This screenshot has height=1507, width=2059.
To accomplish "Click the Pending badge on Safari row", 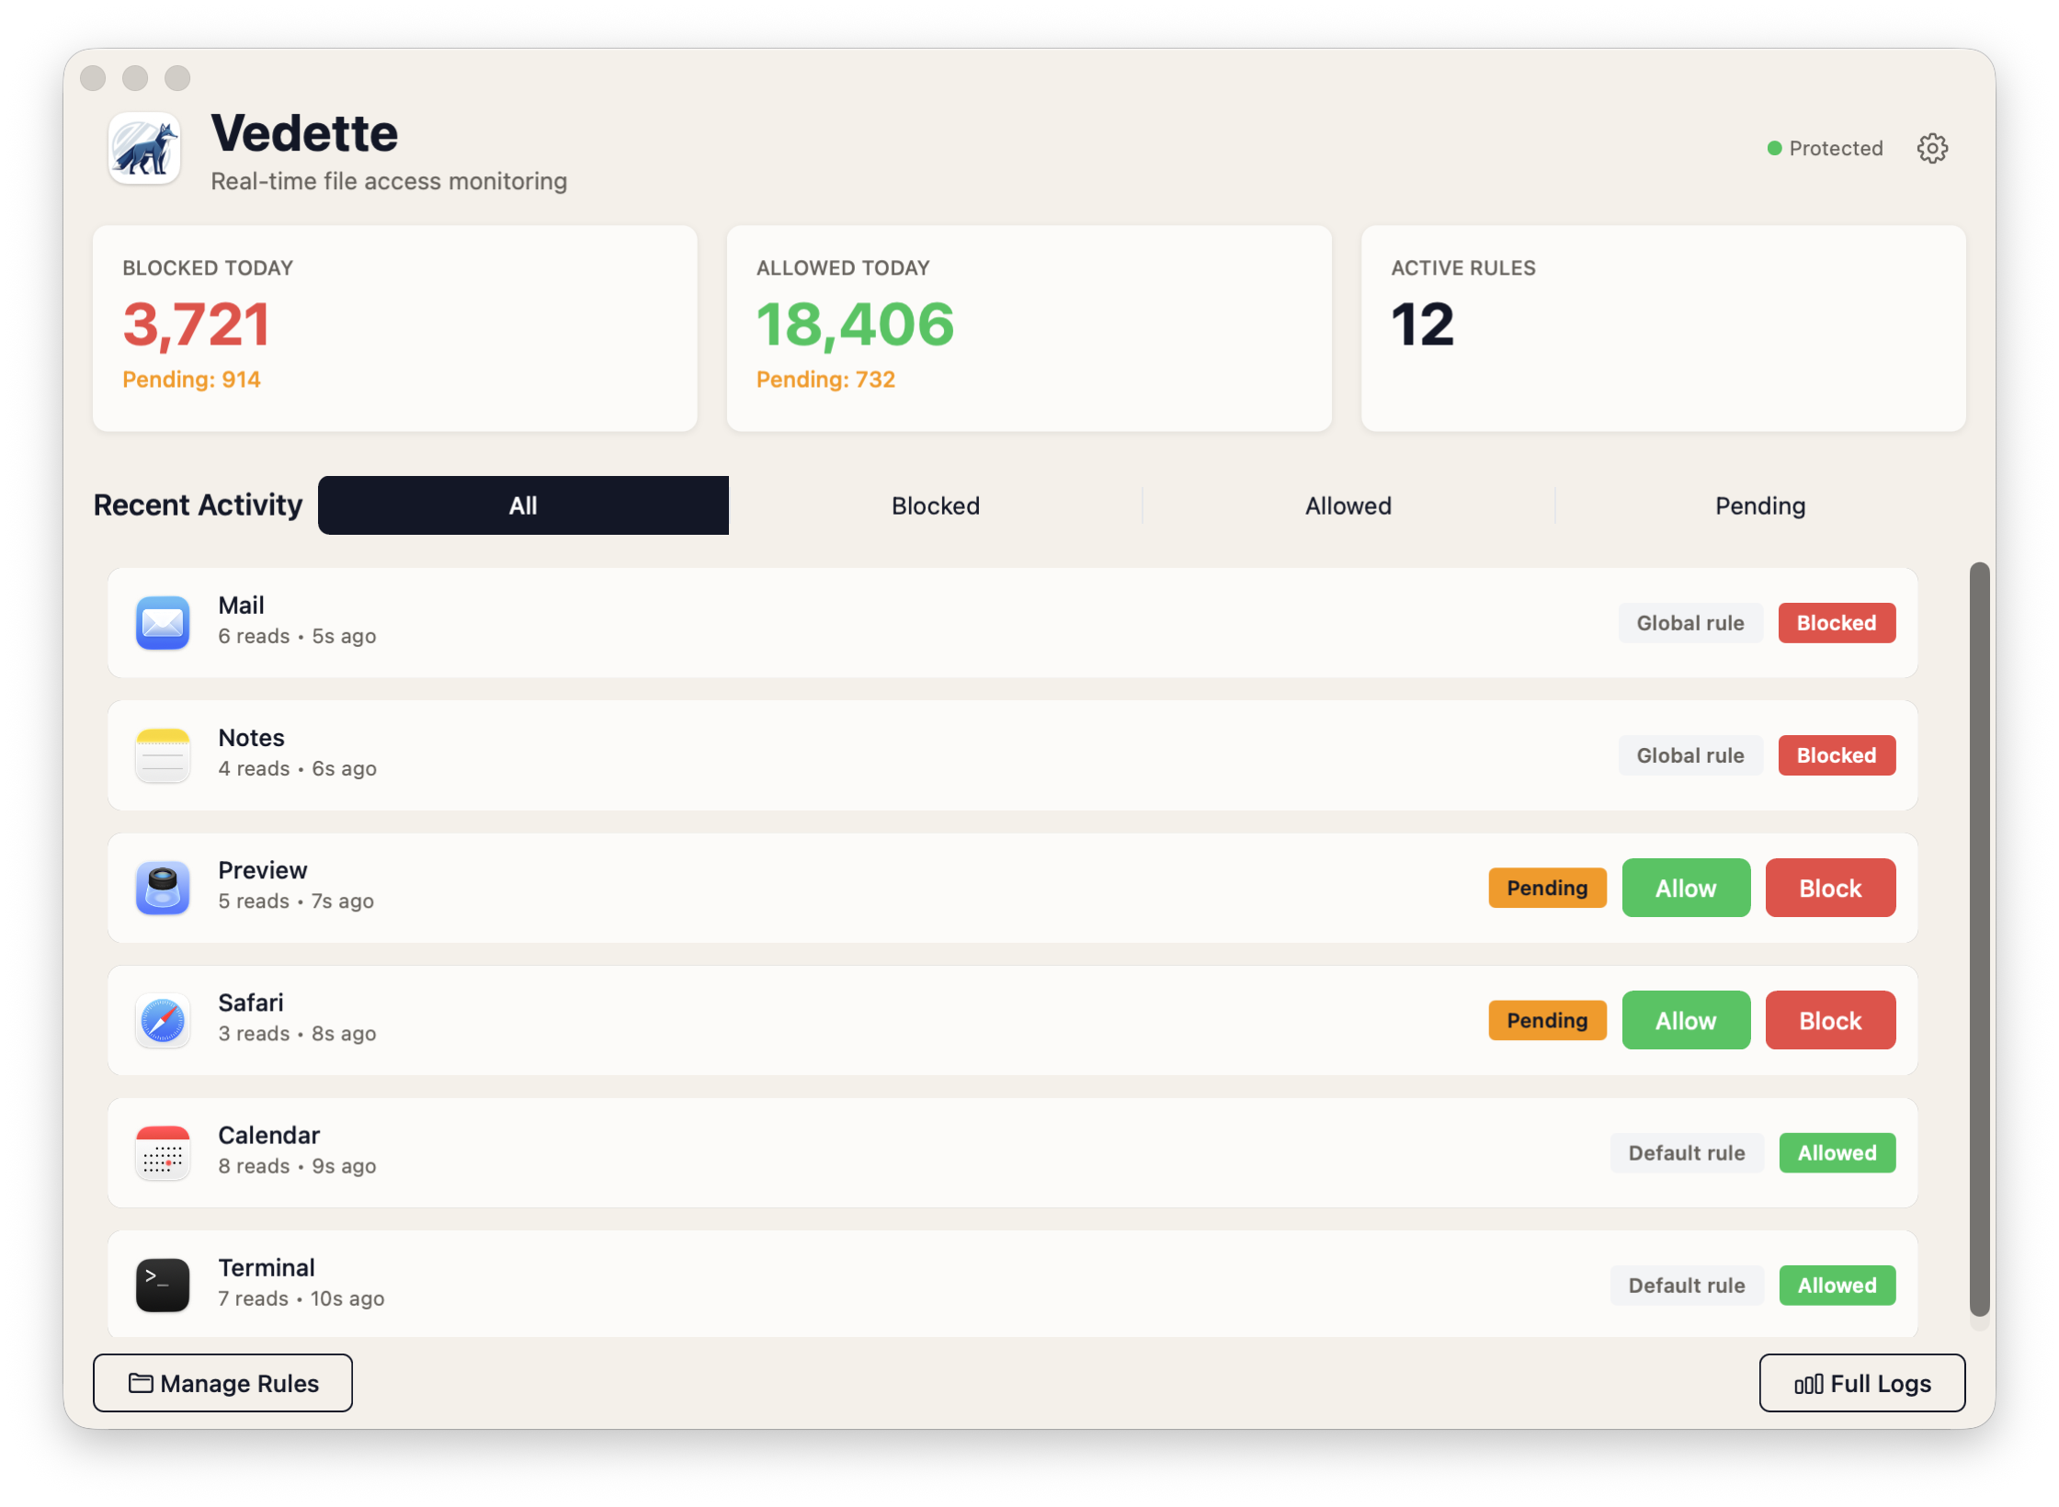I will pos(1547,1020).
